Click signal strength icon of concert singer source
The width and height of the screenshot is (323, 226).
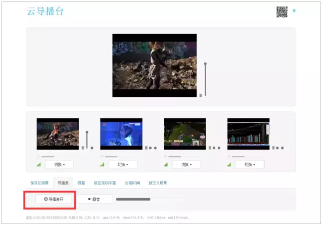point(102,164)
